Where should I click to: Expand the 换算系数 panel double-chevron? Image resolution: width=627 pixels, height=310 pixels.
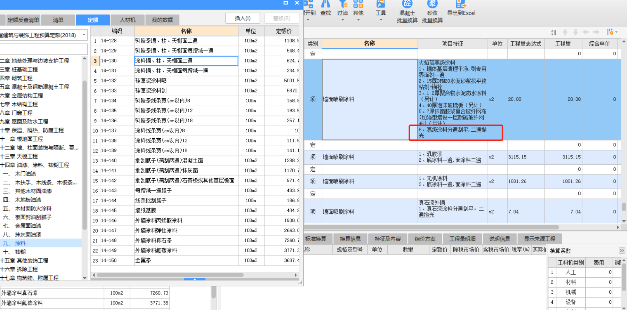pyautogui.click(x=622, y=251)
